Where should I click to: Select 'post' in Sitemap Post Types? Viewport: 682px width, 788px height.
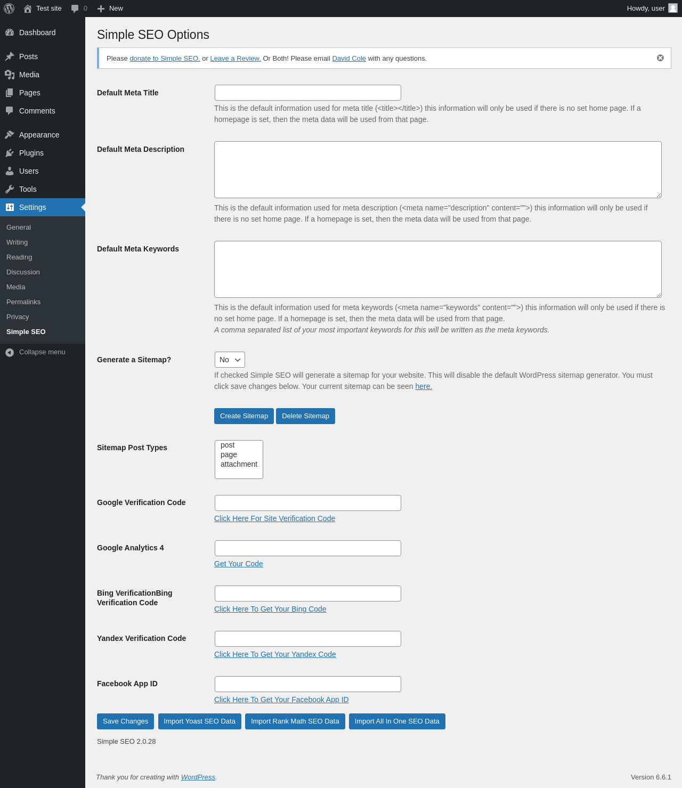(239, 445)
